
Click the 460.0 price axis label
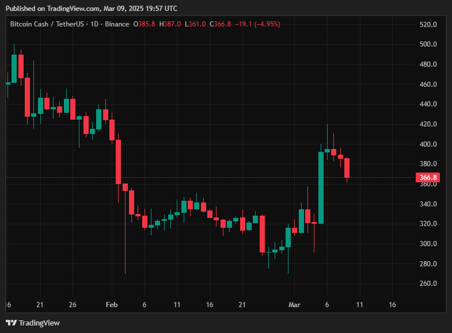(428, 85)
